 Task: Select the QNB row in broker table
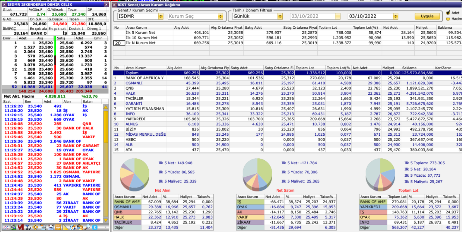coord(287,88)
